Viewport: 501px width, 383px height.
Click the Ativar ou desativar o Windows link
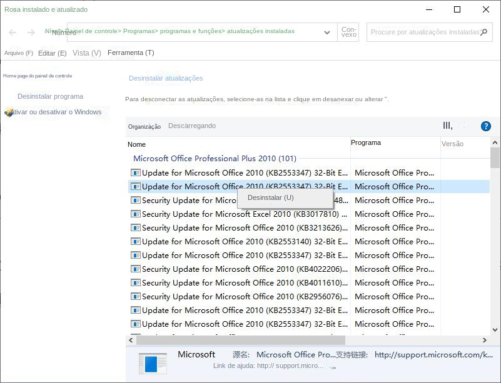click(x=56, y=112)
